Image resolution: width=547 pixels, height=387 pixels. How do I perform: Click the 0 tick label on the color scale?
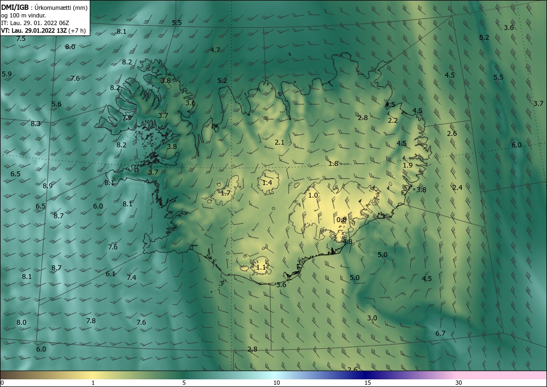[x=2, y=383]
